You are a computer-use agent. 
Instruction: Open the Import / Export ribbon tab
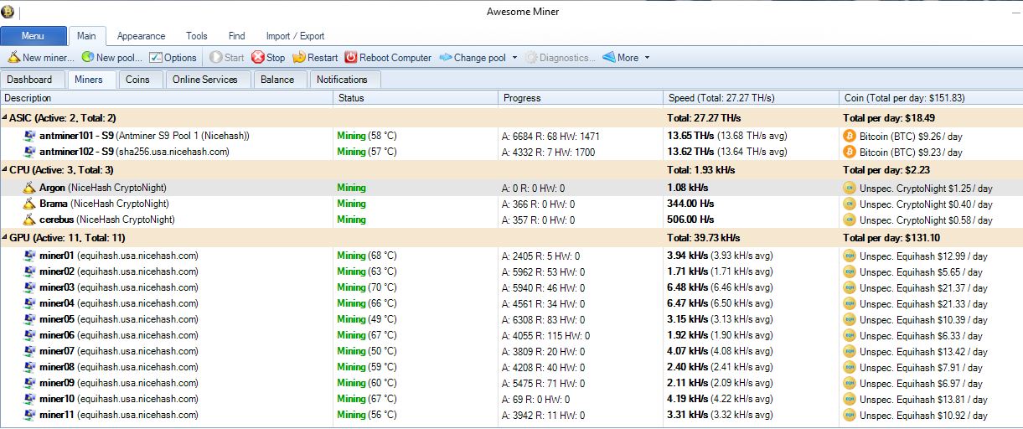click(x=295, y=36)
